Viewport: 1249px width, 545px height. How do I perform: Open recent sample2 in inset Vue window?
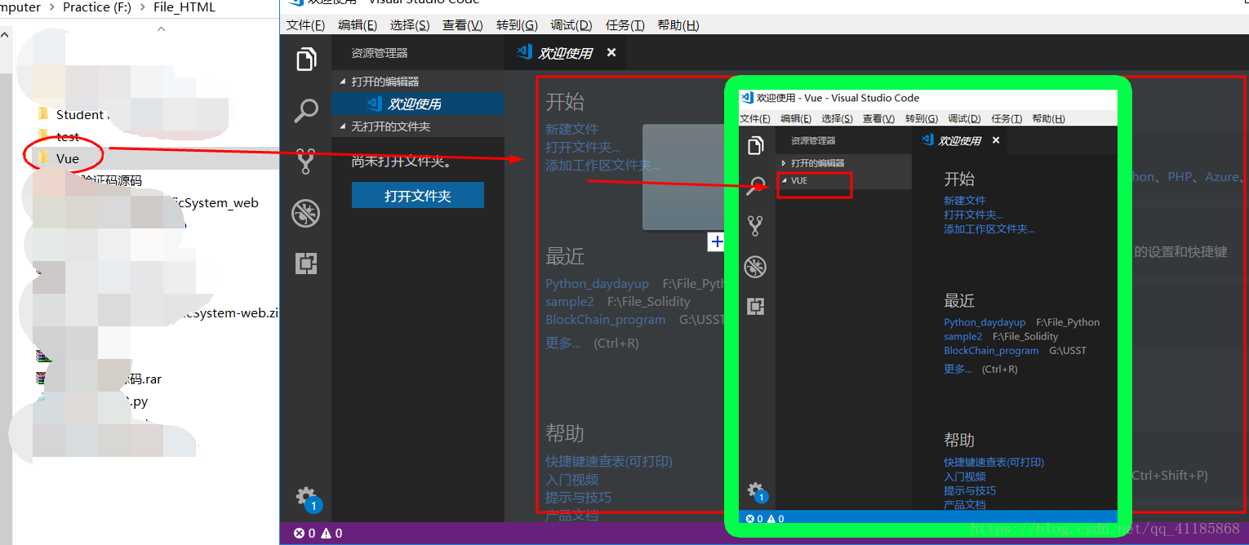click(963, 336)
